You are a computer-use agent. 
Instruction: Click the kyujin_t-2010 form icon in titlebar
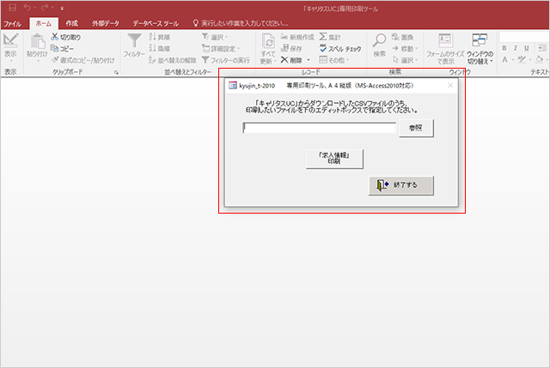coord(233,86)
